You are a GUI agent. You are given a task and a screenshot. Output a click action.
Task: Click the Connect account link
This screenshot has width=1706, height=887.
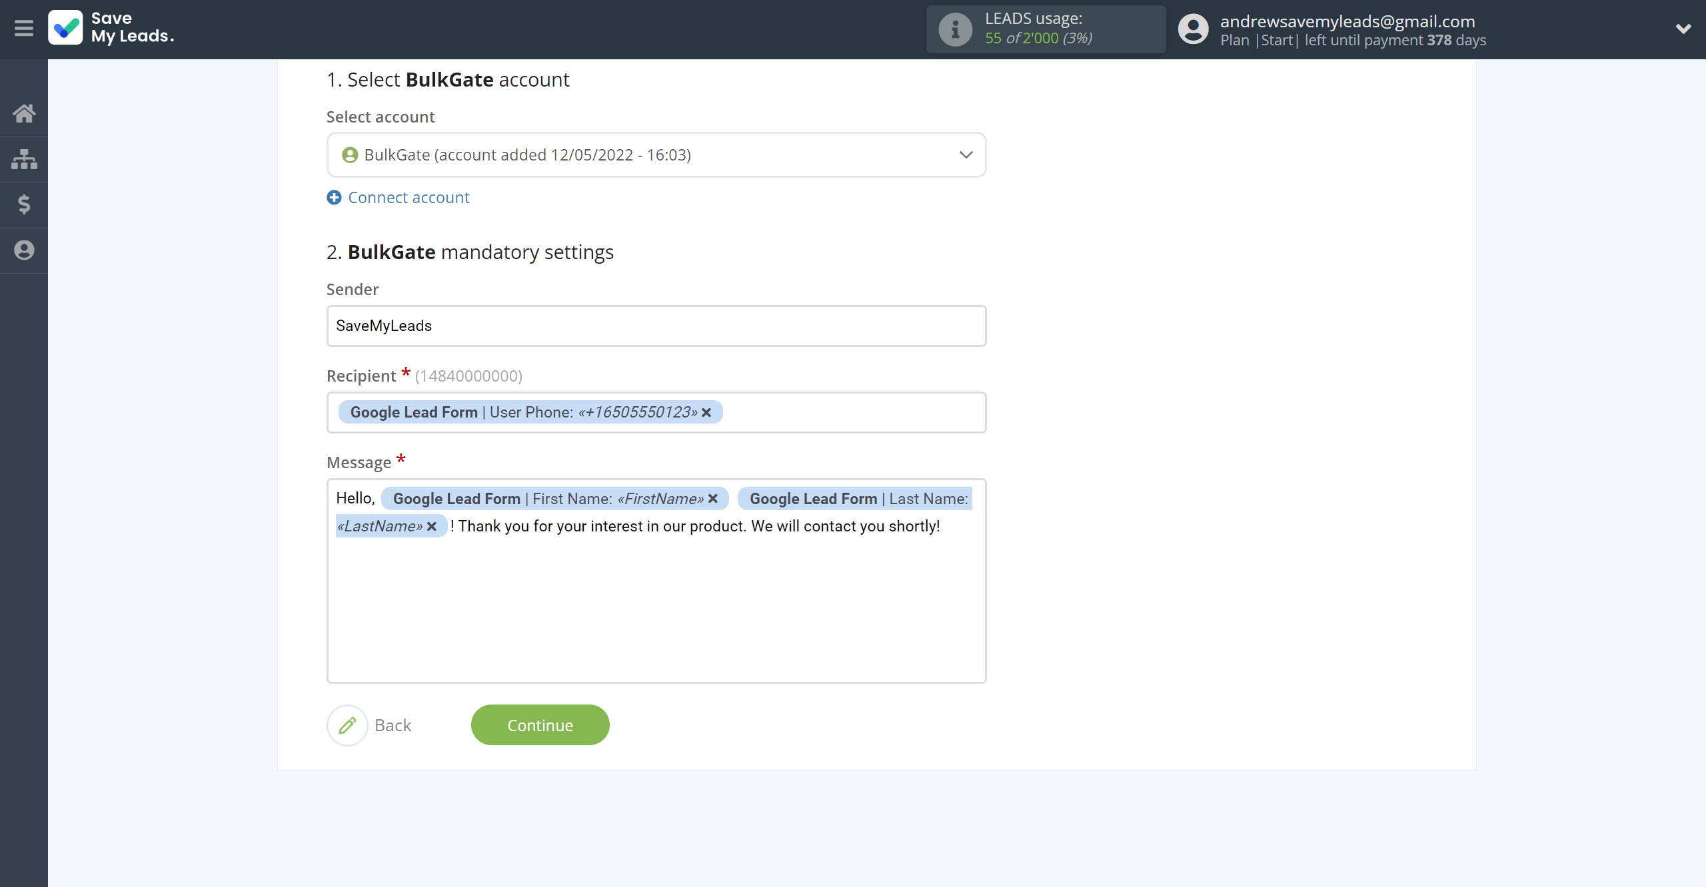[409, 198]
